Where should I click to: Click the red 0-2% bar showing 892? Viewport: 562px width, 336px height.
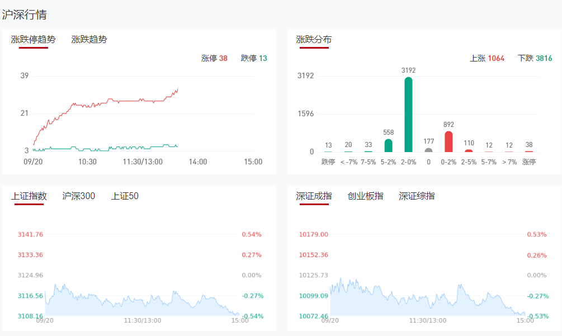(448, 141)
